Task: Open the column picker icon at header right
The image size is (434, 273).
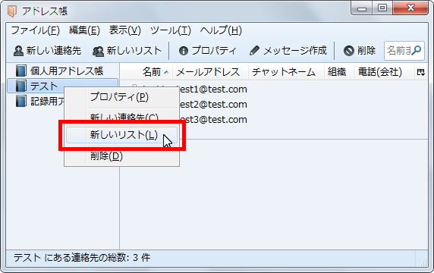Action: tap(421, 72)
